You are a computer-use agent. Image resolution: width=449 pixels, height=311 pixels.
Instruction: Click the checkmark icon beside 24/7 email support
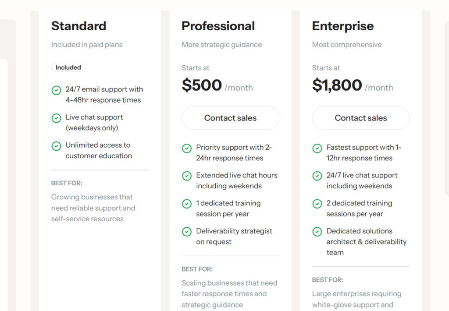(x=56, y=90)
